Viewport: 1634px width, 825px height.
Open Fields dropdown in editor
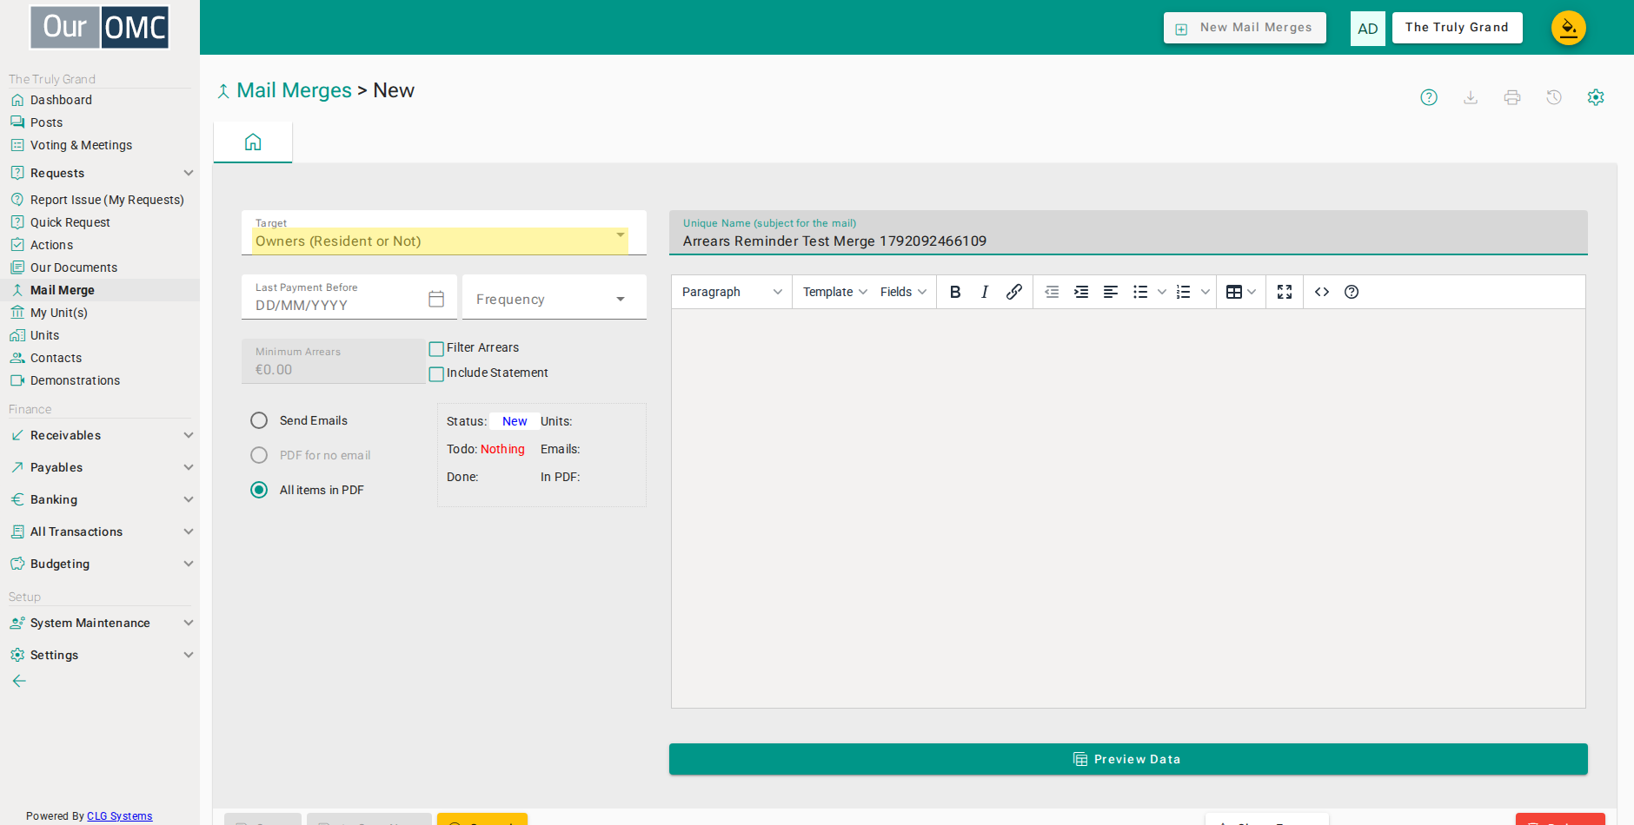(x=903, y=292)
